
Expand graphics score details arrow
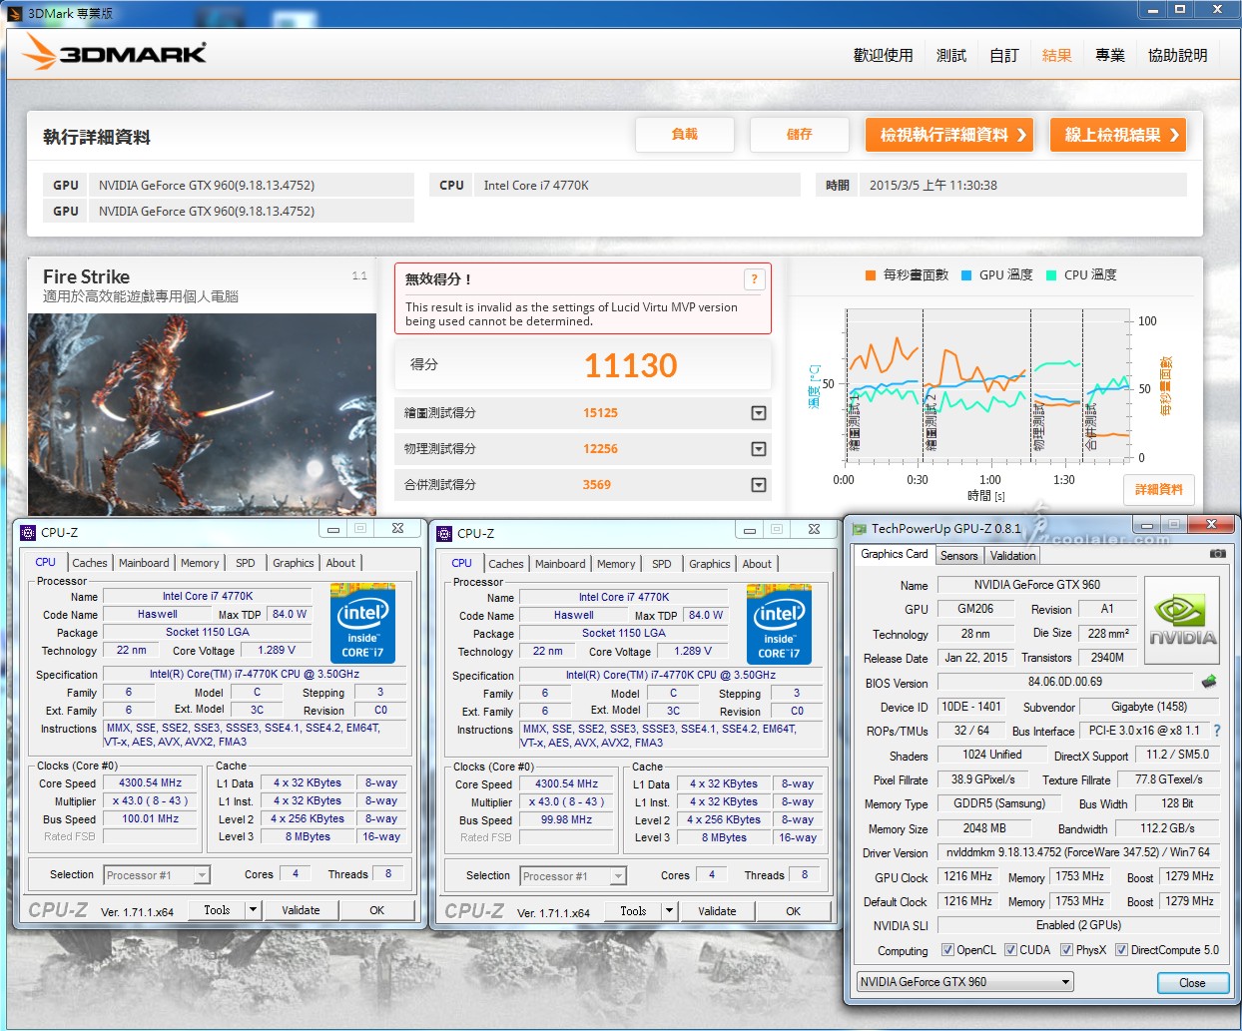(x=759, y=413)
